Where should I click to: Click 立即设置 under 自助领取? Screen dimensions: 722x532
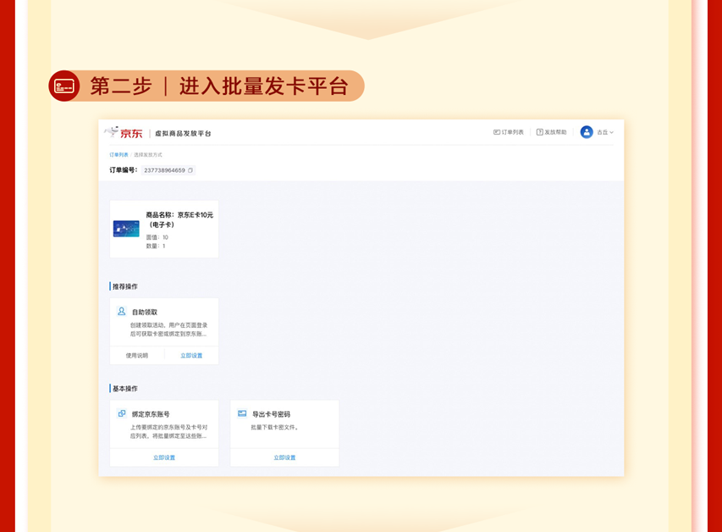coord(191,356)
